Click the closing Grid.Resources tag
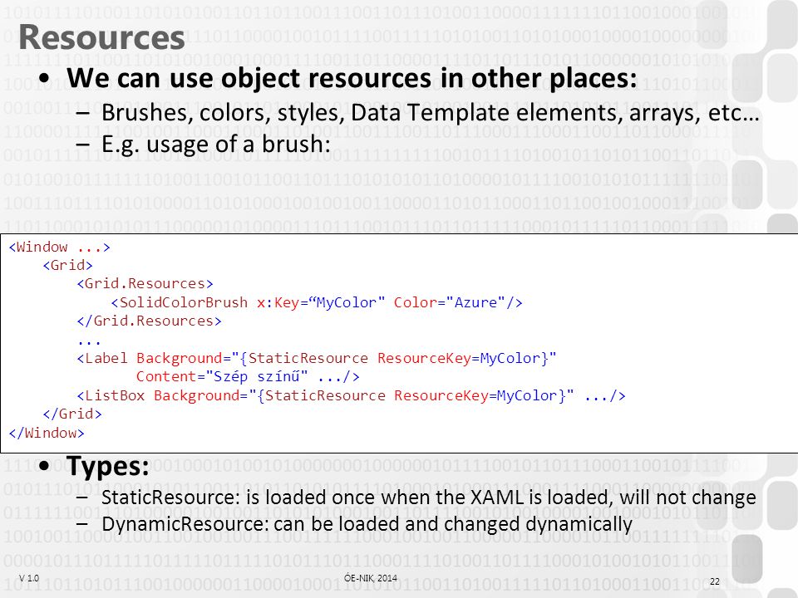 (x=149, y=321)
